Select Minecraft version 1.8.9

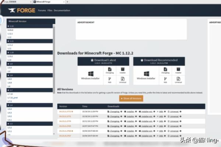[x=10, y=79]
